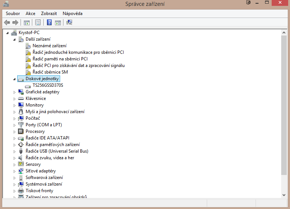Click the Forward arrow toolbar icon

[x=15, y=23]
